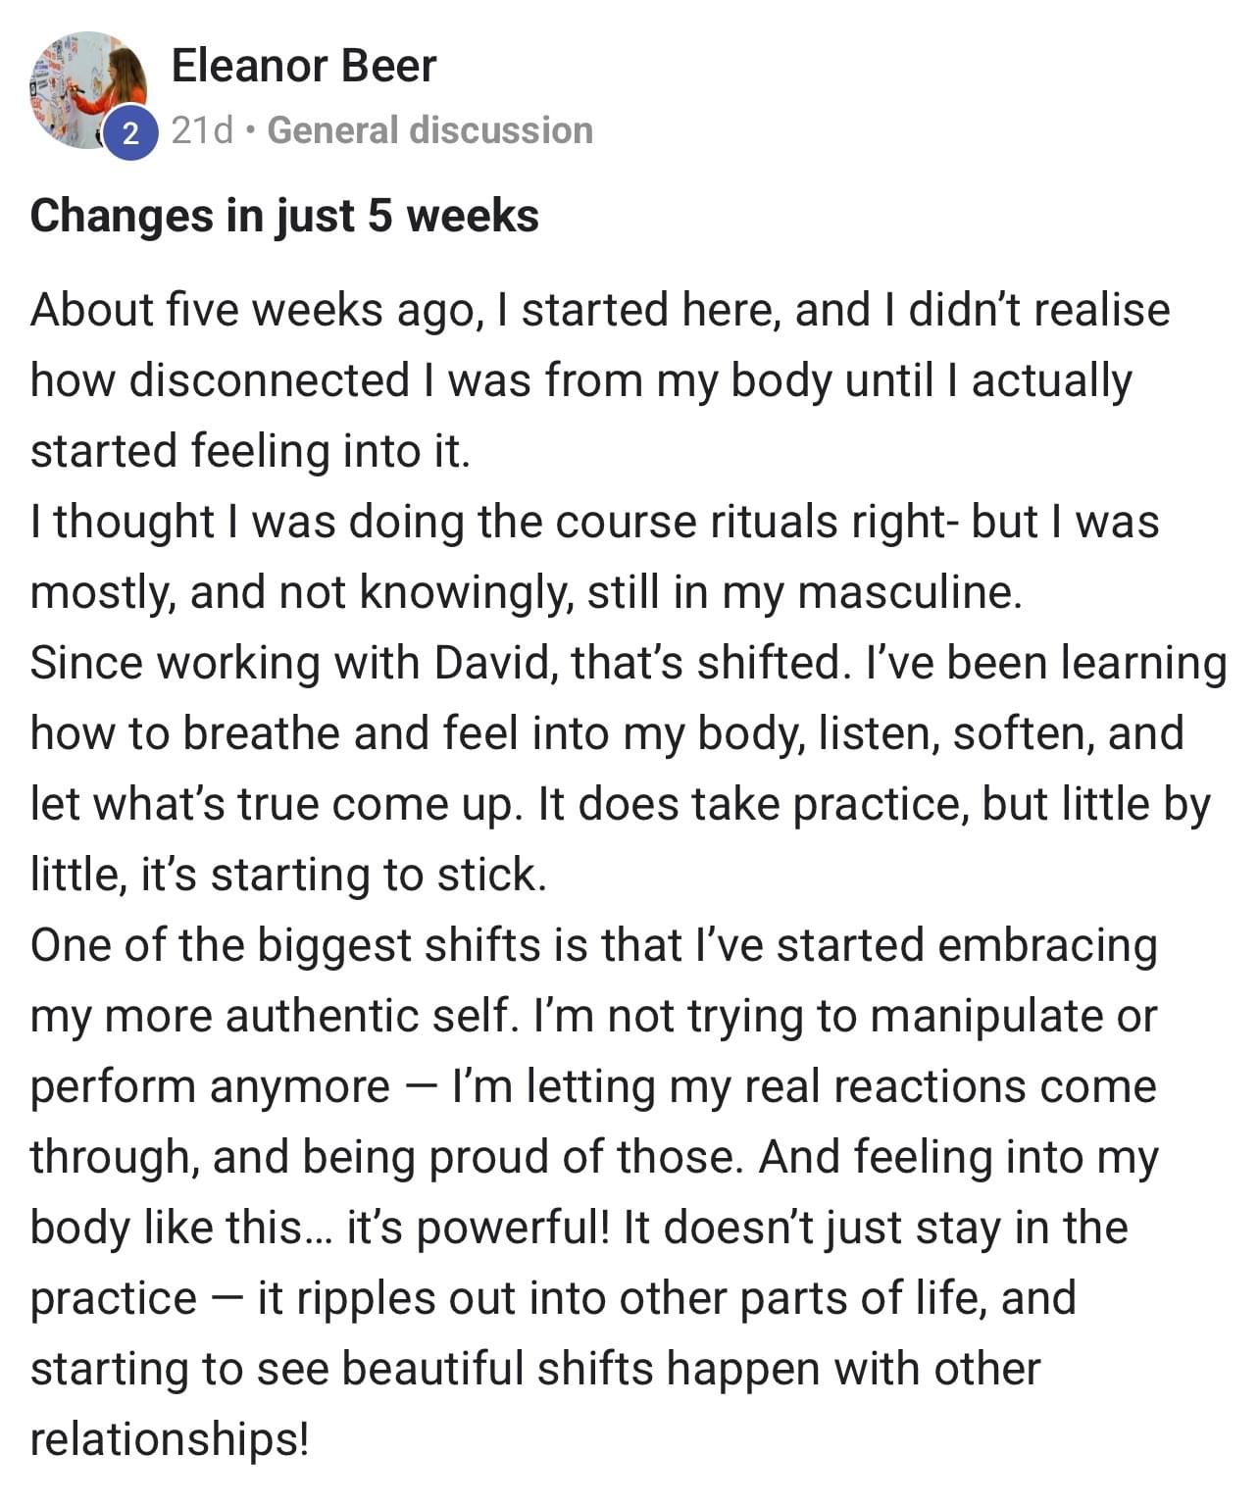Click the words my more authentic self
Image resolution: width=1259 pixels, height=1506 pixels.
point(274,1016)
